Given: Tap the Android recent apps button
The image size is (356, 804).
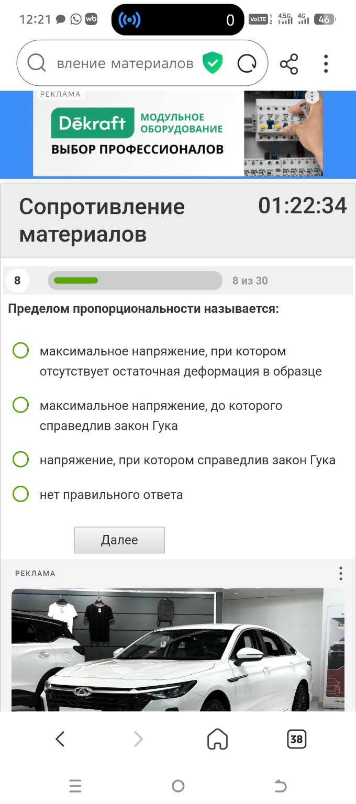Looking at the screenshot, I should (75, 786).
